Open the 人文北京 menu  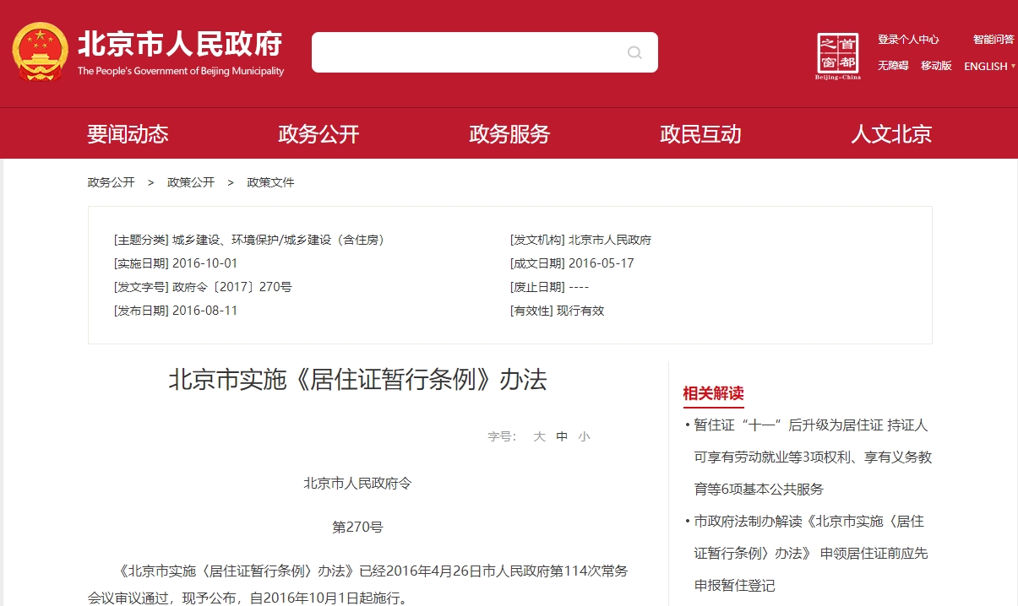click(x=891, y=133)
